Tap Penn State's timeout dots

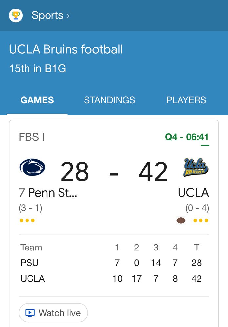(x=27, y=221)
